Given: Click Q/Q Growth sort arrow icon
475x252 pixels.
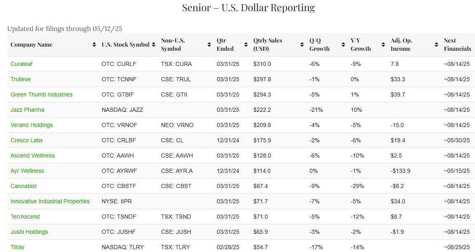Looking at the screenshot, I should 343,45.
